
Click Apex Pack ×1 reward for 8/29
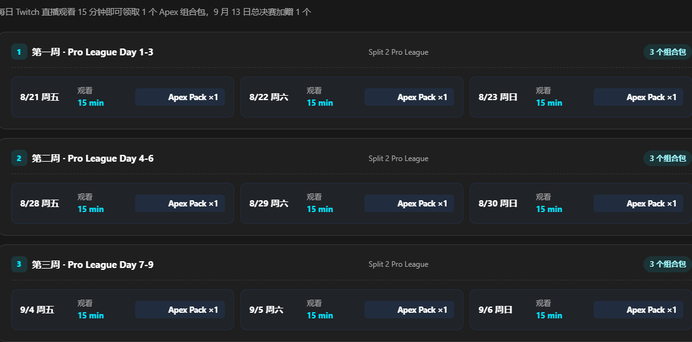409,203
